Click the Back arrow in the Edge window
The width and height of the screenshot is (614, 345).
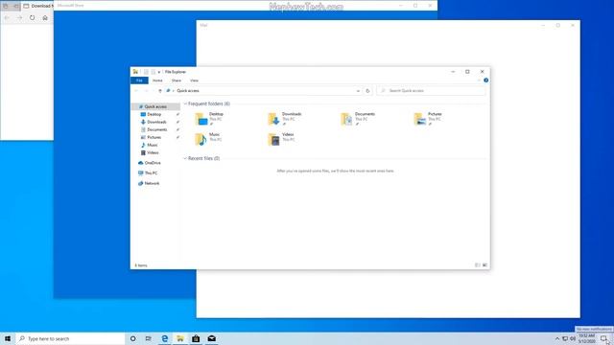pyautogui.click(x=7, y=17)
